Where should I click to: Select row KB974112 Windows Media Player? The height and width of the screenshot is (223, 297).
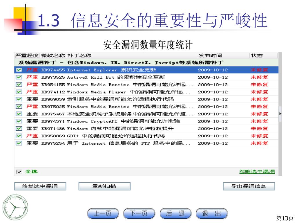[x=146, y=92]
